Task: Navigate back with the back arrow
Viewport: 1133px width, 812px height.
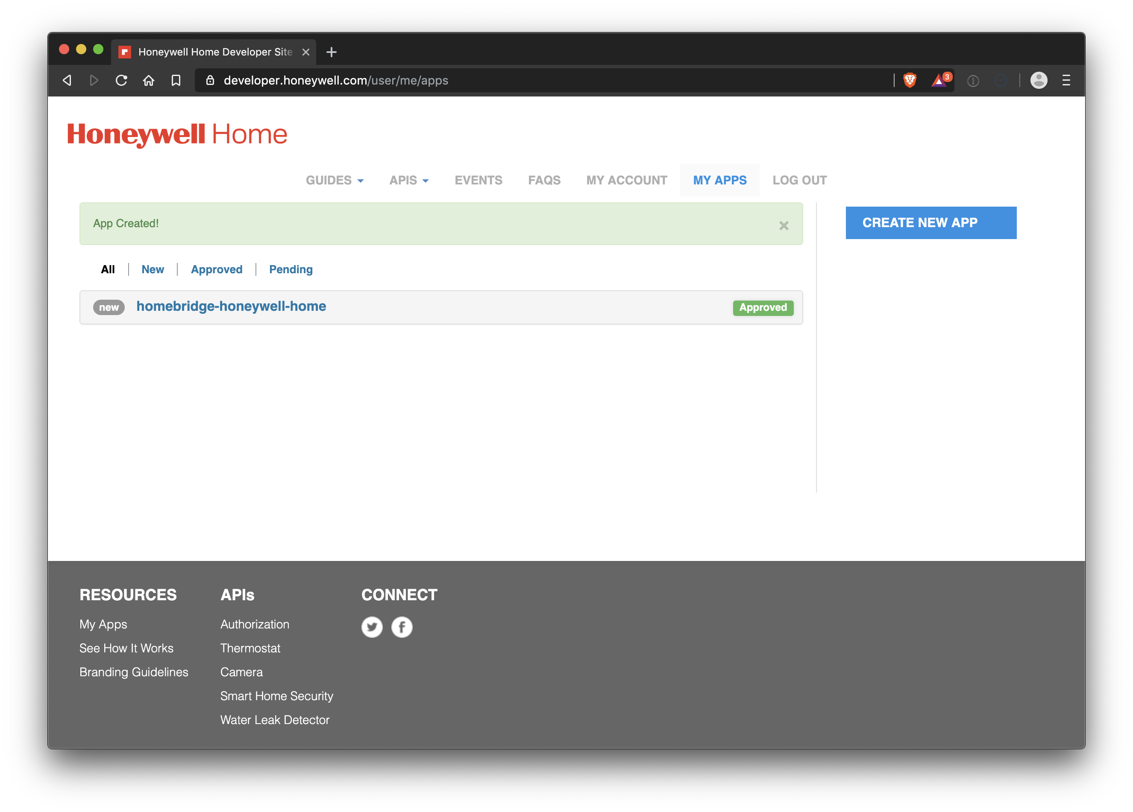Action: coord(68,80)
